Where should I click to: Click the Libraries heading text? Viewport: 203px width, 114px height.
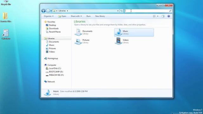pos(80,22)
